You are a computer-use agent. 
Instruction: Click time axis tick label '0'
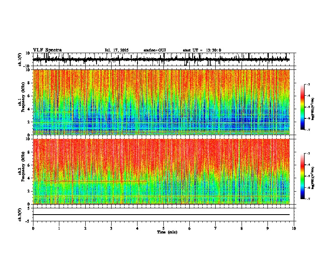click(x=33, y=228)
